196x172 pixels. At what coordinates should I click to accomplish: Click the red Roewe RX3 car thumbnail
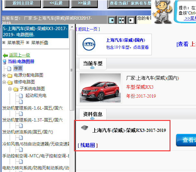pos(100,88)
